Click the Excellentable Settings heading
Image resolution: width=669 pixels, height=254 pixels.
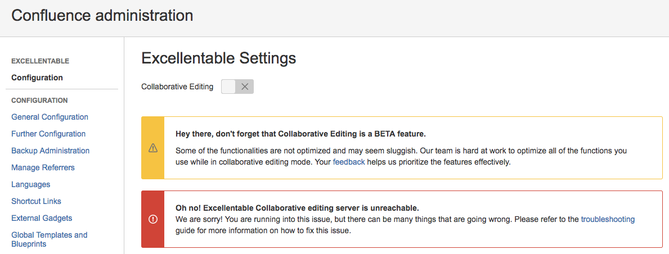(x=218, y=58)
